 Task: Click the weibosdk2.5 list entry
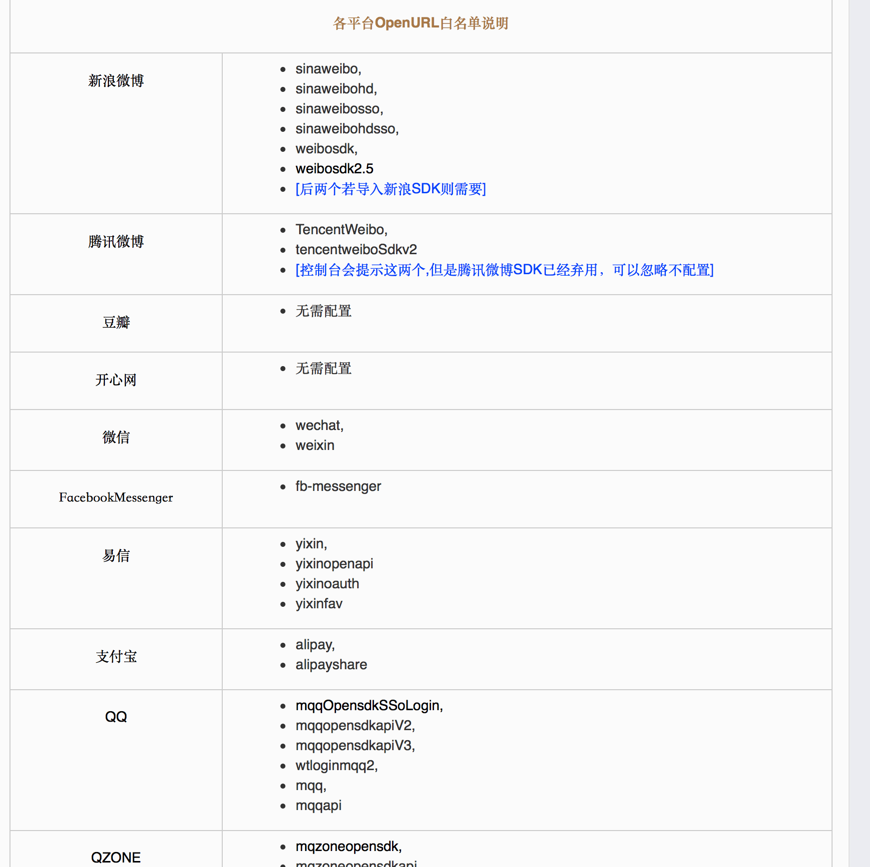click(334, 168)
